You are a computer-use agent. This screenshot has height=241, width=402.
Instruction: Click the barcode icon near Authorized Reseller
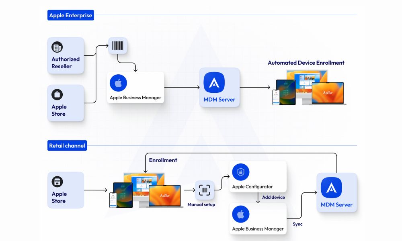pyautogui.click(x=118, y=46)
